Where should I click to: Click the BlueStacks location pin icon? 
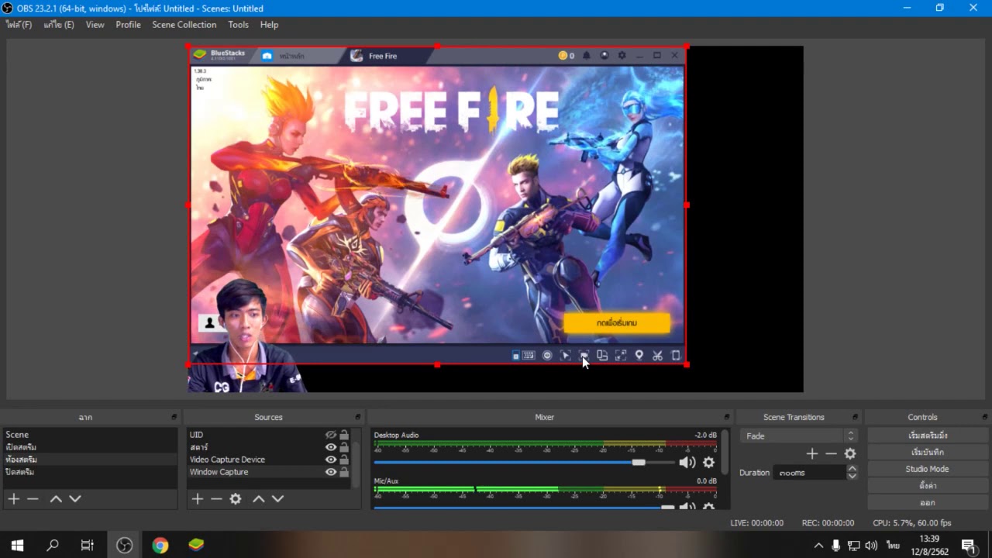pyautogui.click(x=639, y=356)
